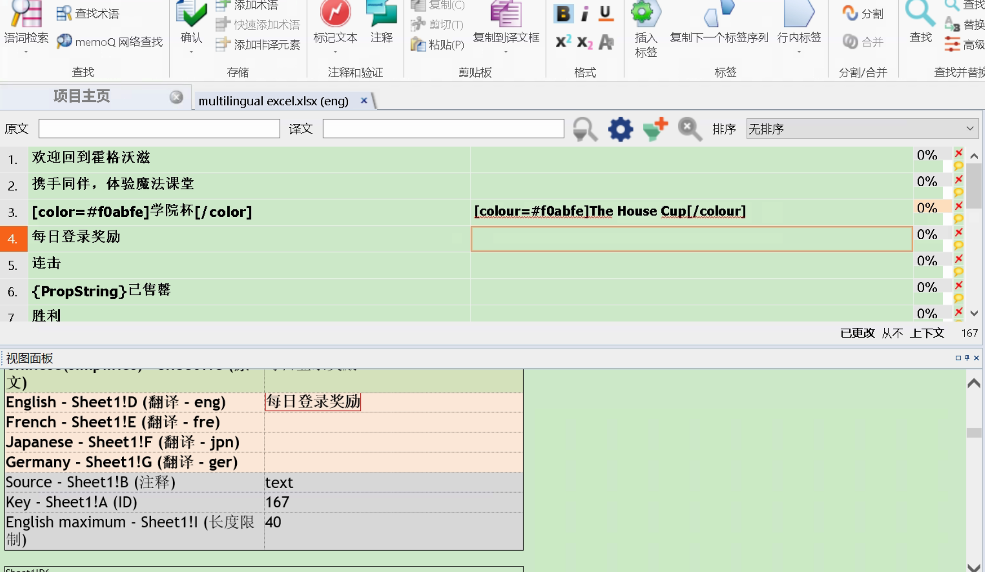
Task: Expand the Confirm dropdown arrow
Action: (191, 52)
